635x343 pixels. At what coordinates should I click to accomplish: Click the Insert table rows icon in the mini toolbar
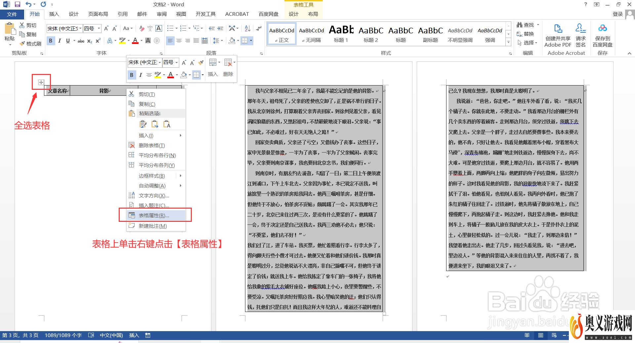[213, 62]
